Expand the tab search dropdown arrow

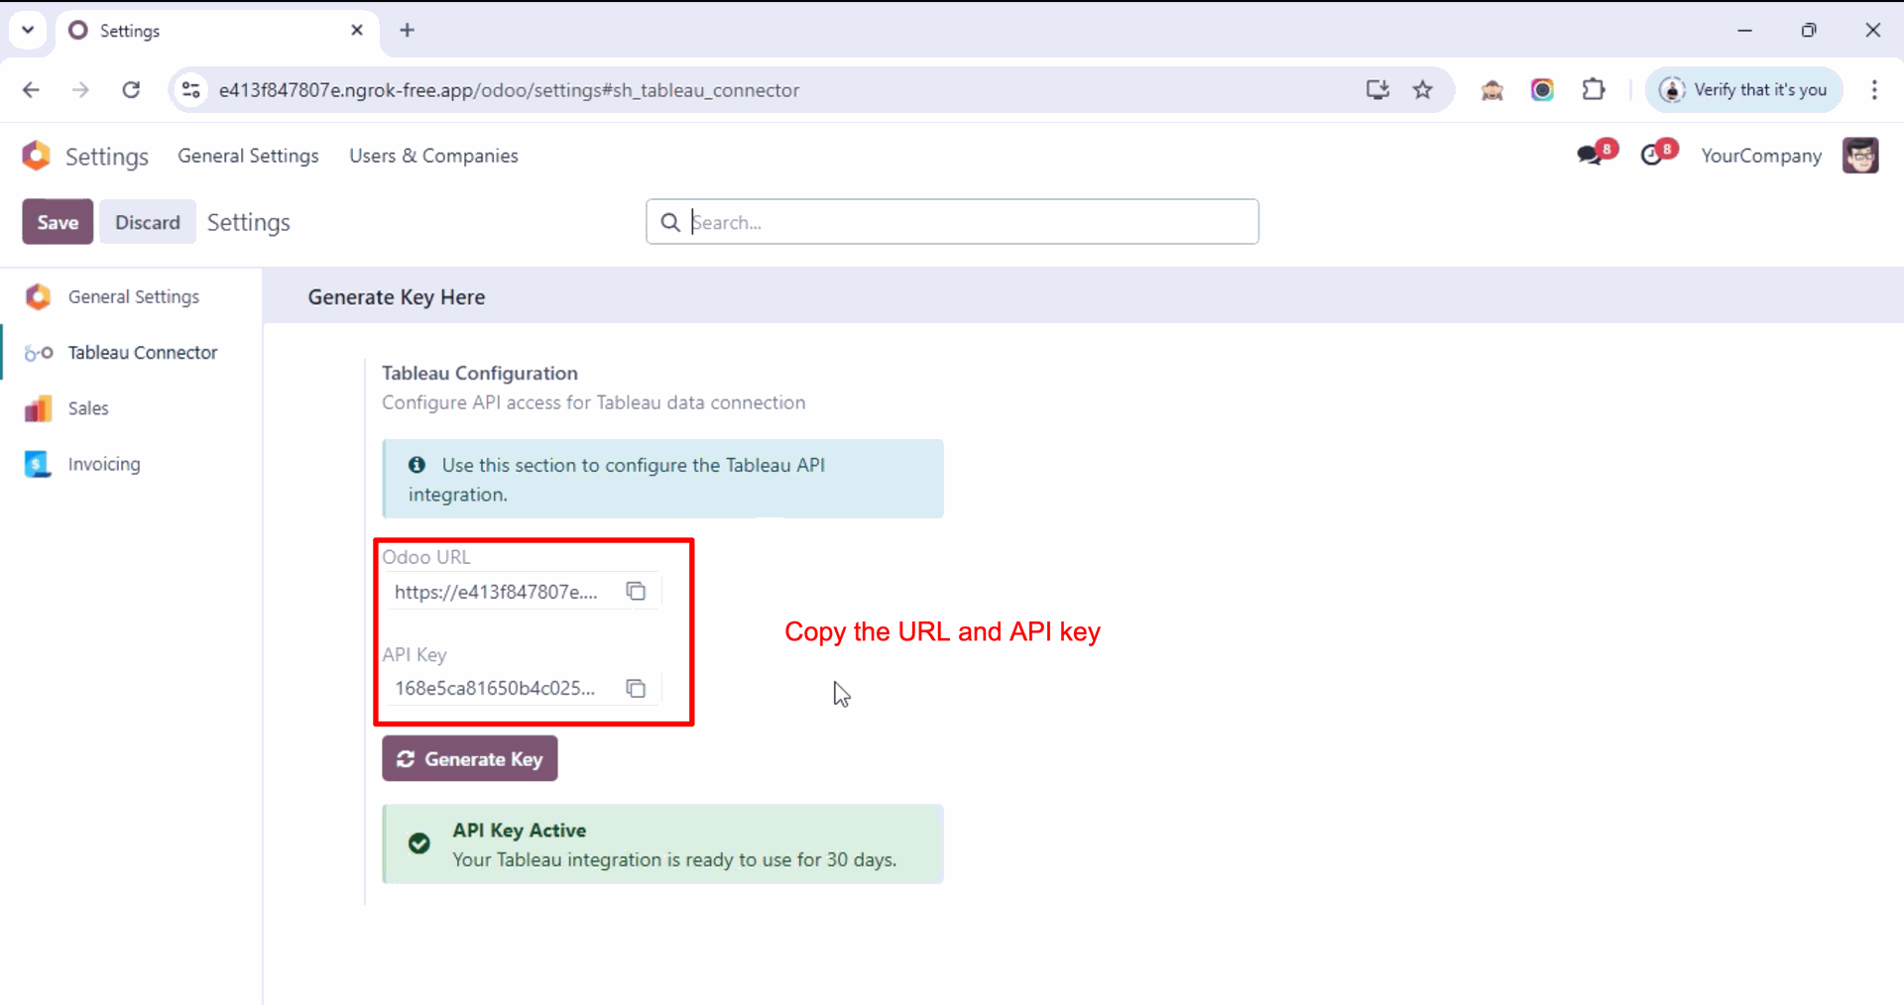pos(28,30)
